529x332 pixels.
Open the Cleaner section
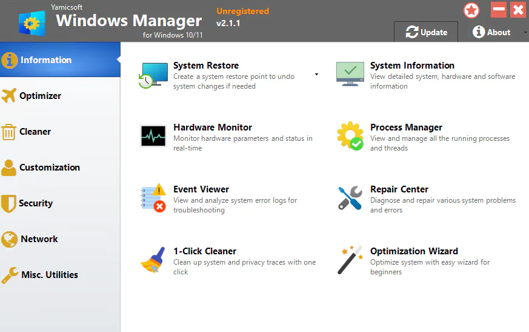tap(60, 132)
